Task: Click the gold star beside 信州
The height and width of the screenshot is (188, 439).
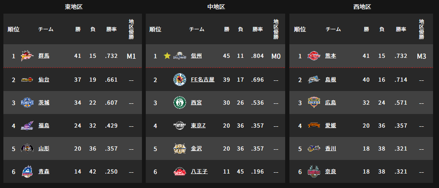Action: pyautogui.click(x=167, y=56)
